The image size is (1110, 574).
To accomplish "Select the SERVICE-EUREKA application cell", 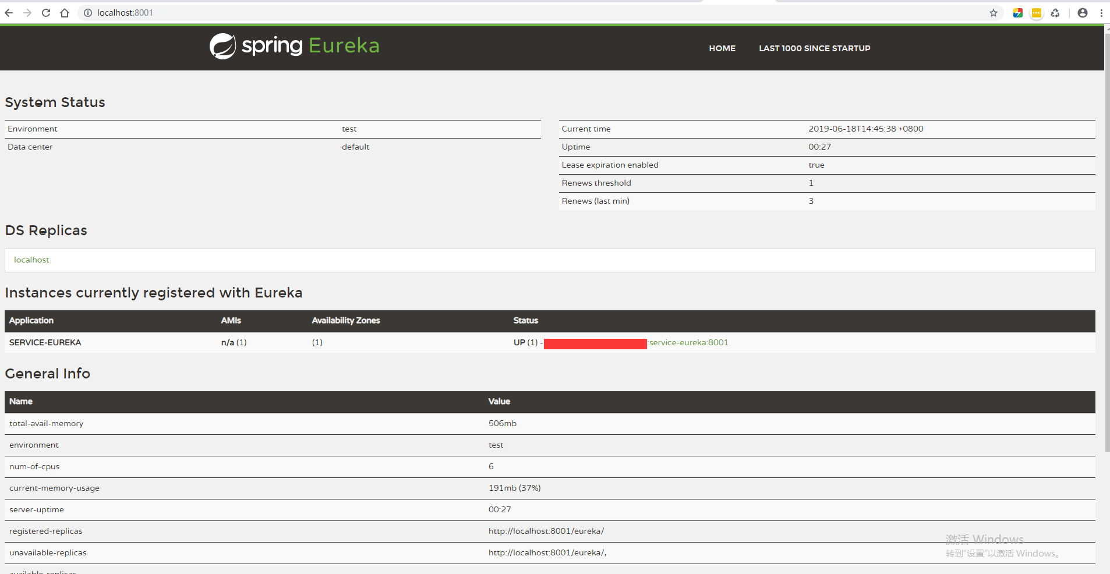I will point(45,342).
